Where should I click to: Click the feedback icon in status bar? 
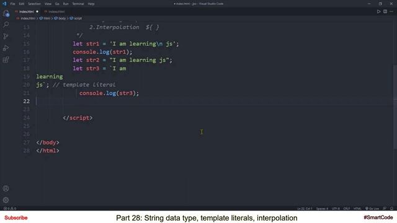pyautogui.click(x=385, y=209)
